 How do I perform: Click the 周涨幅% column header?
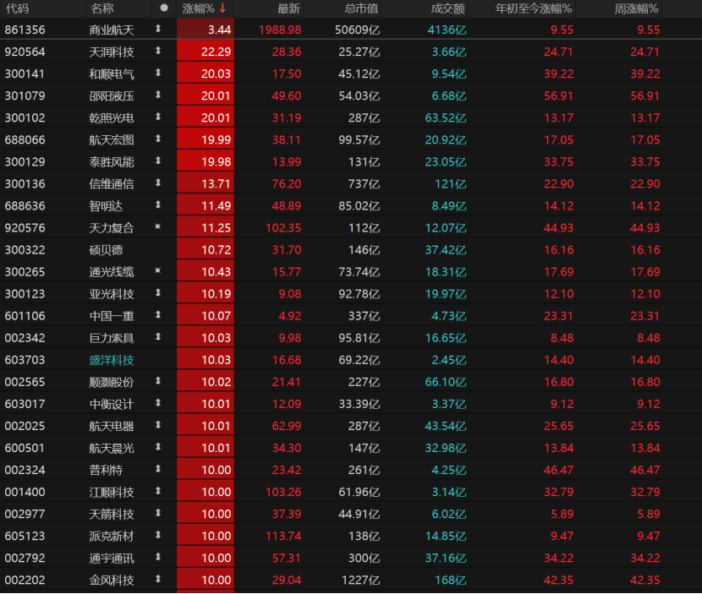[636, 8]
